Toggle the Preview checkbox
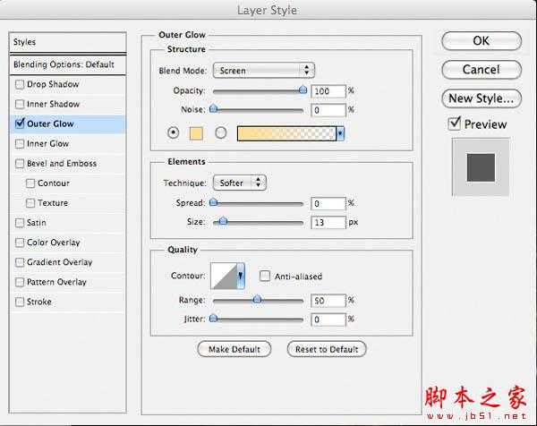This screenshot has width=537, height=426. point(455,124)
